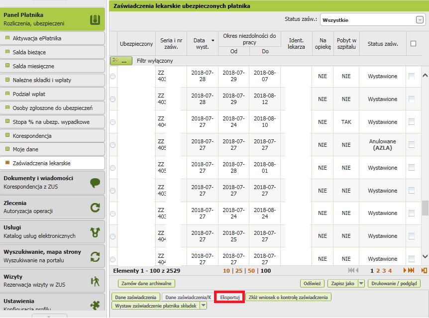Open Moje dane menu item
The image size is (429, 318).
(x=52, y=149)
